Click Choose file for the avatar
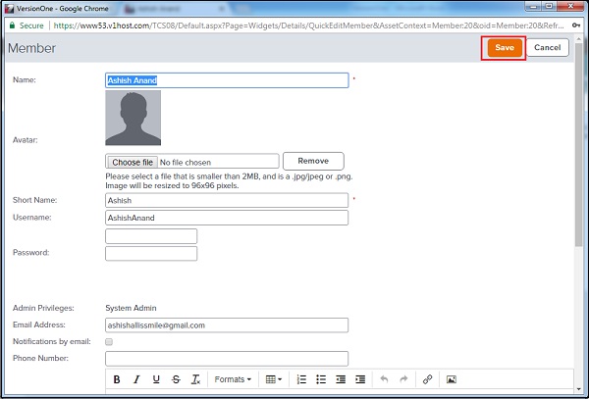The height and width of the screenshot is (399, 589). [x=132, y=162]
